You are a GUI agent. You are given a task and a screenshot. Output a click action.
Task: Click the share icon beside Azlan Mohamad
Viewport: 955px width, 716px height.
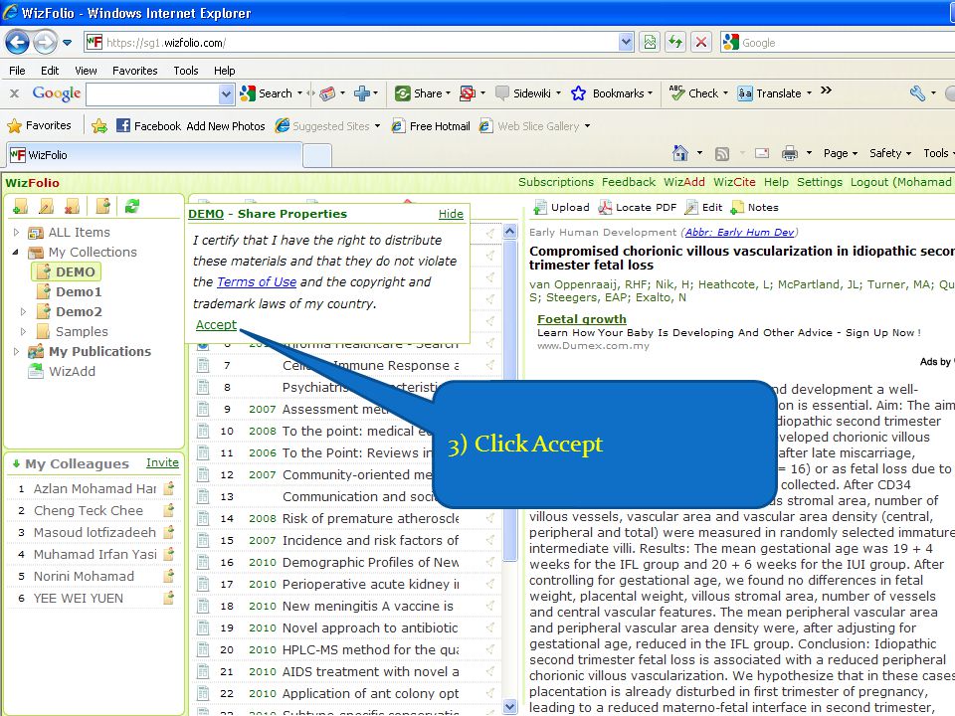pos(169,488)
